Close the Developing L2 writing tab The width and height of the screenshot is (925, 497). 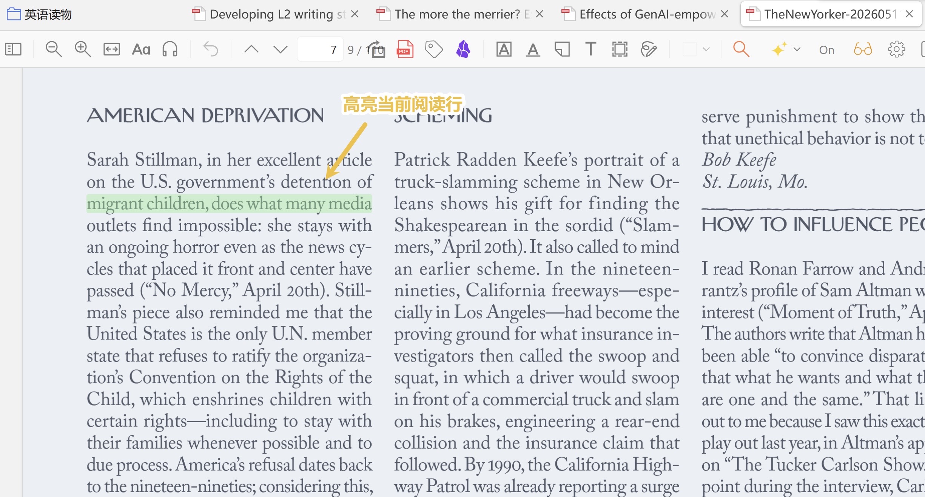pos(355,14)
